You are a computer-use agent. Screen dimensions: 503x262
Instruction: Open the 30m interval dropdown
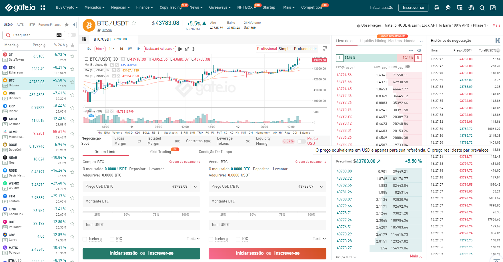pyautogui.click(x=100, y=49)
